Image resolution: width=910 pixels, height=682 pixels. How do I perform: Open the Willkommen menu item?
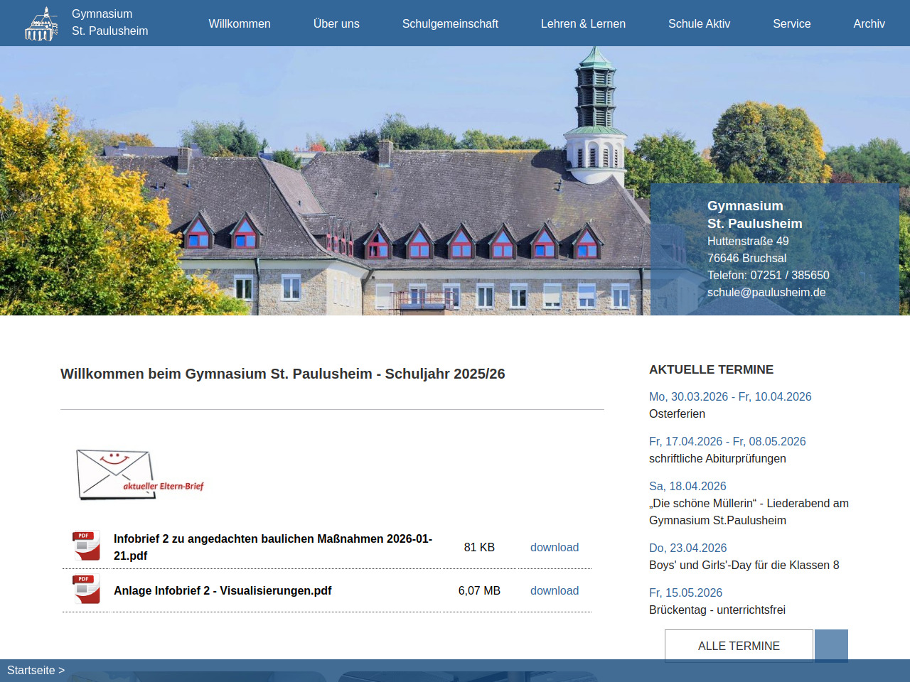240,23
